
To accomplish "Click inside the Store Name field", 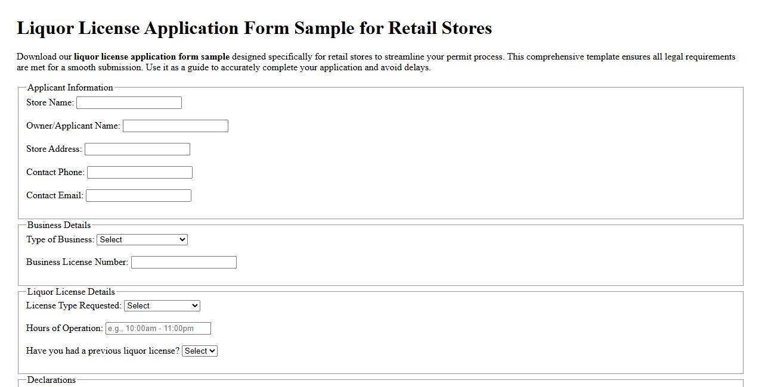I will (x=129, y=102).
